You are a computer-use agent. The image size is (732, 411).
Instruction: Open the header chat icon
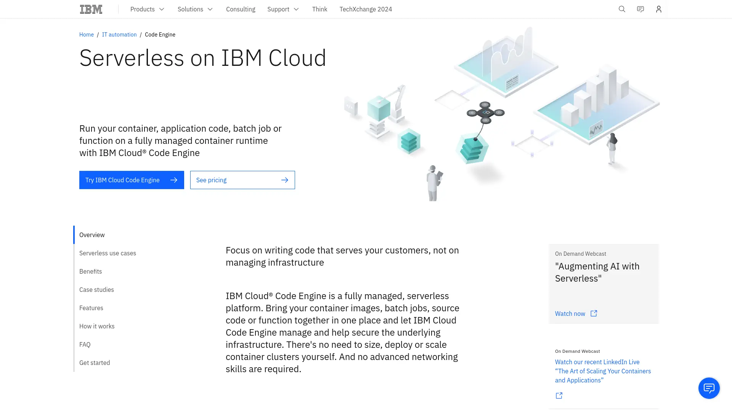coord(640,9)
